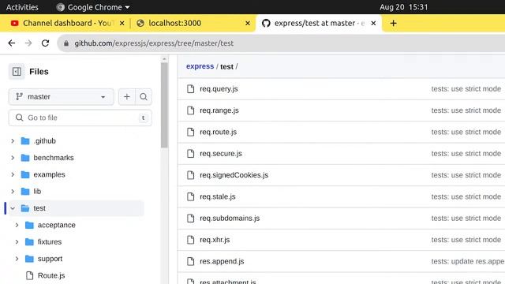Open the support folder in tree
Viewport: 505px width, 284px height.
coord(50,259)
